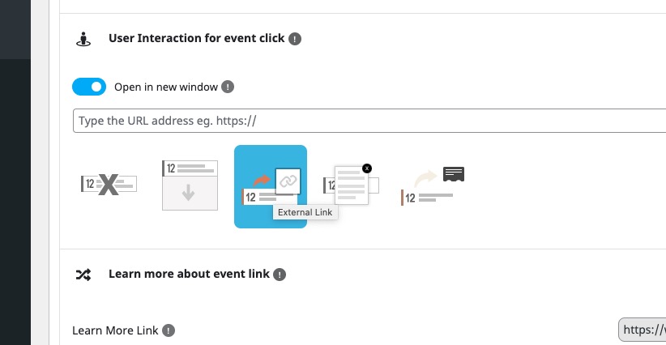Click the 'Learn more about event link' heading

189,274
